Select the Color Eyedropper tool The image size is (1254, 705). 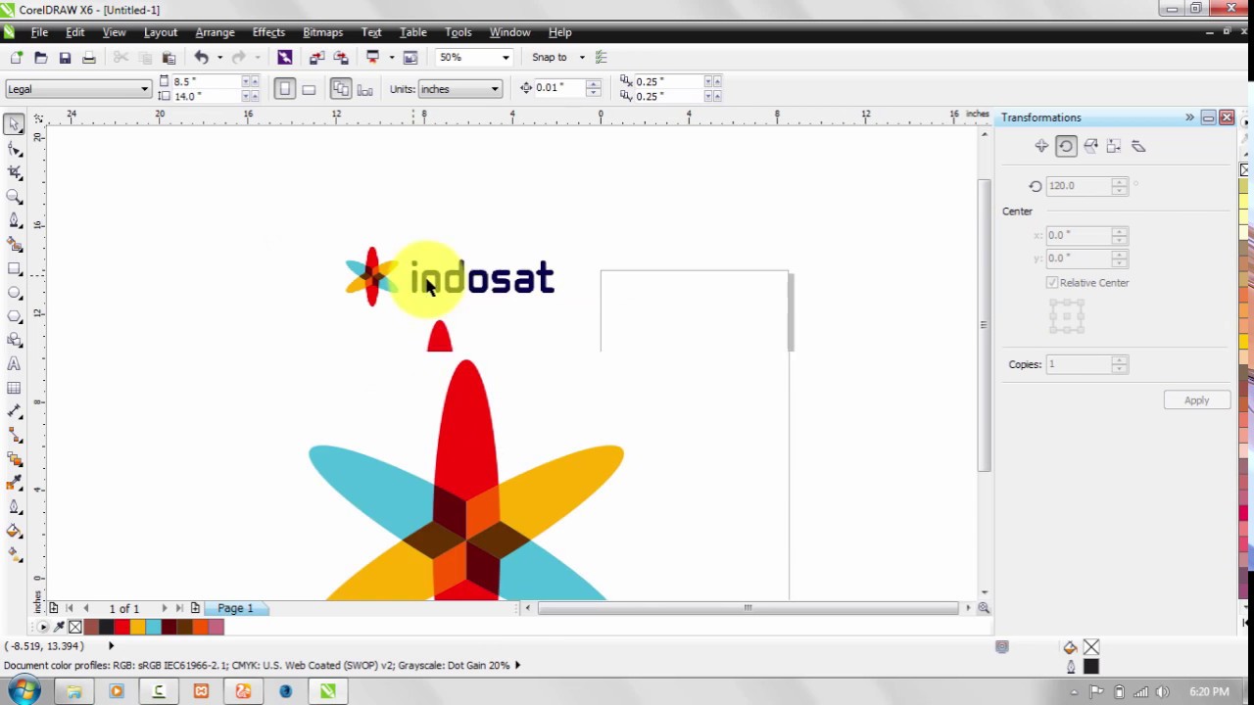pos(14,484)
